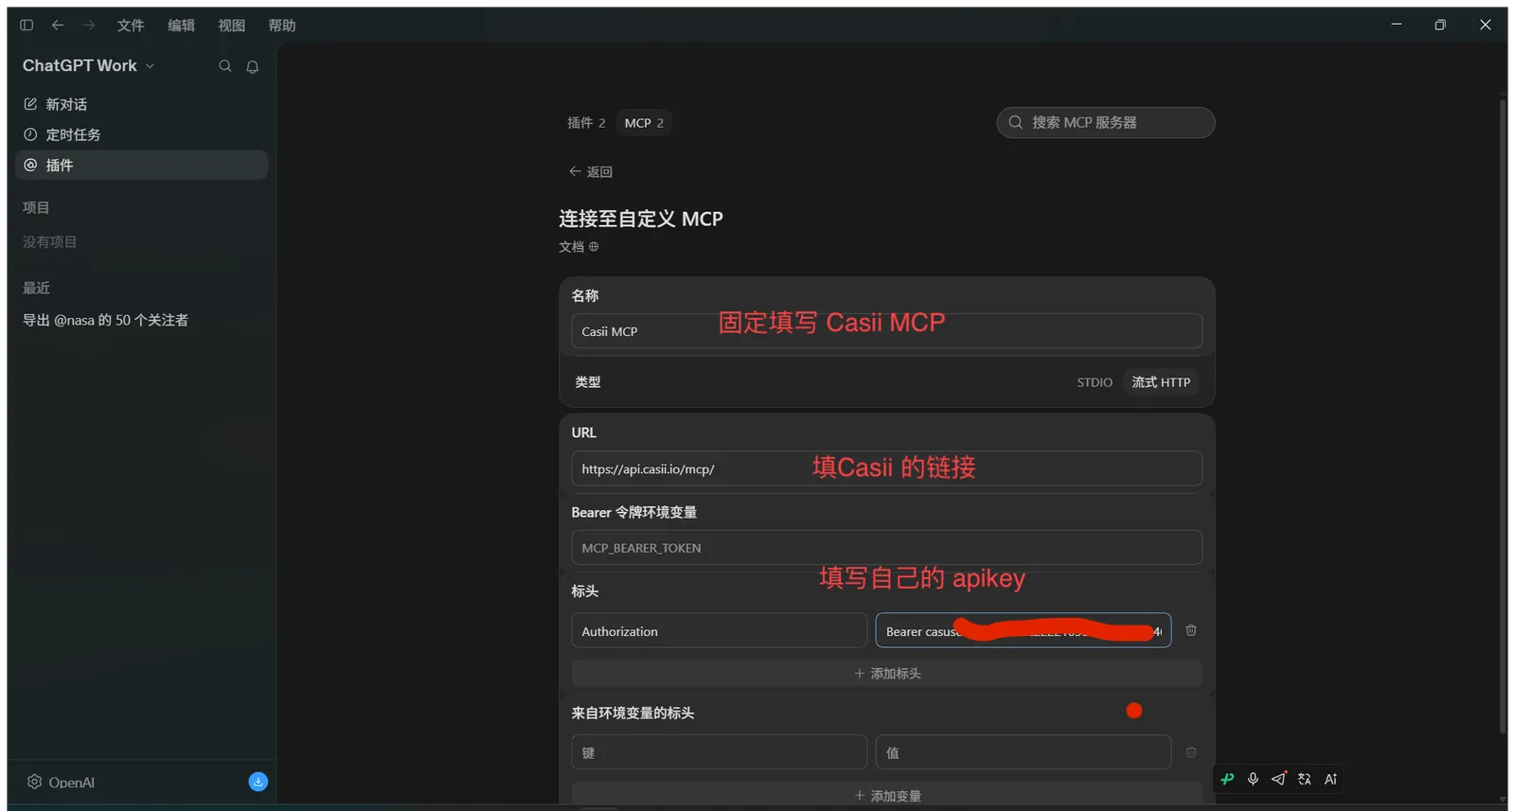The height and width of the screenshot is (811, 1515).
Task: Click the microphone icon in floating toolbar
Action: (x=1253, y=779)
